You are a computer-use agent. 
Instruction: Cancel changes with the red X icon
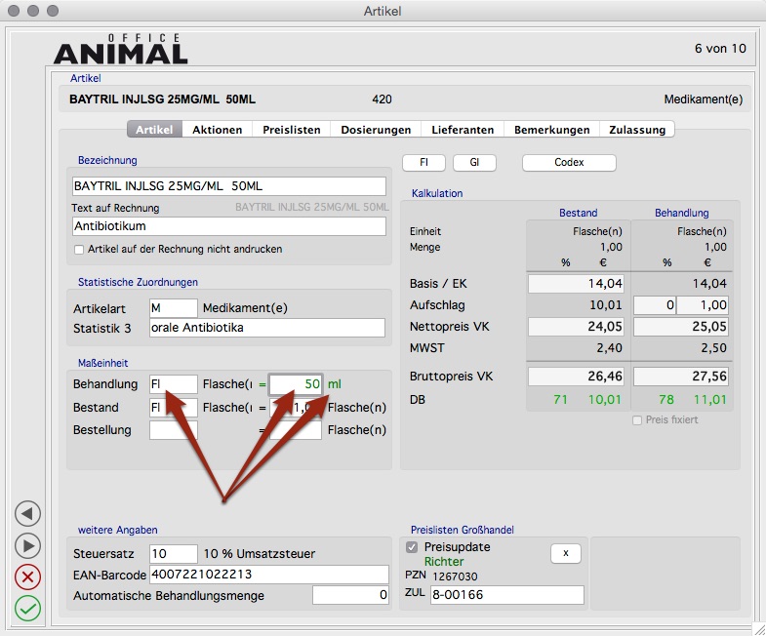coord(27,577)
